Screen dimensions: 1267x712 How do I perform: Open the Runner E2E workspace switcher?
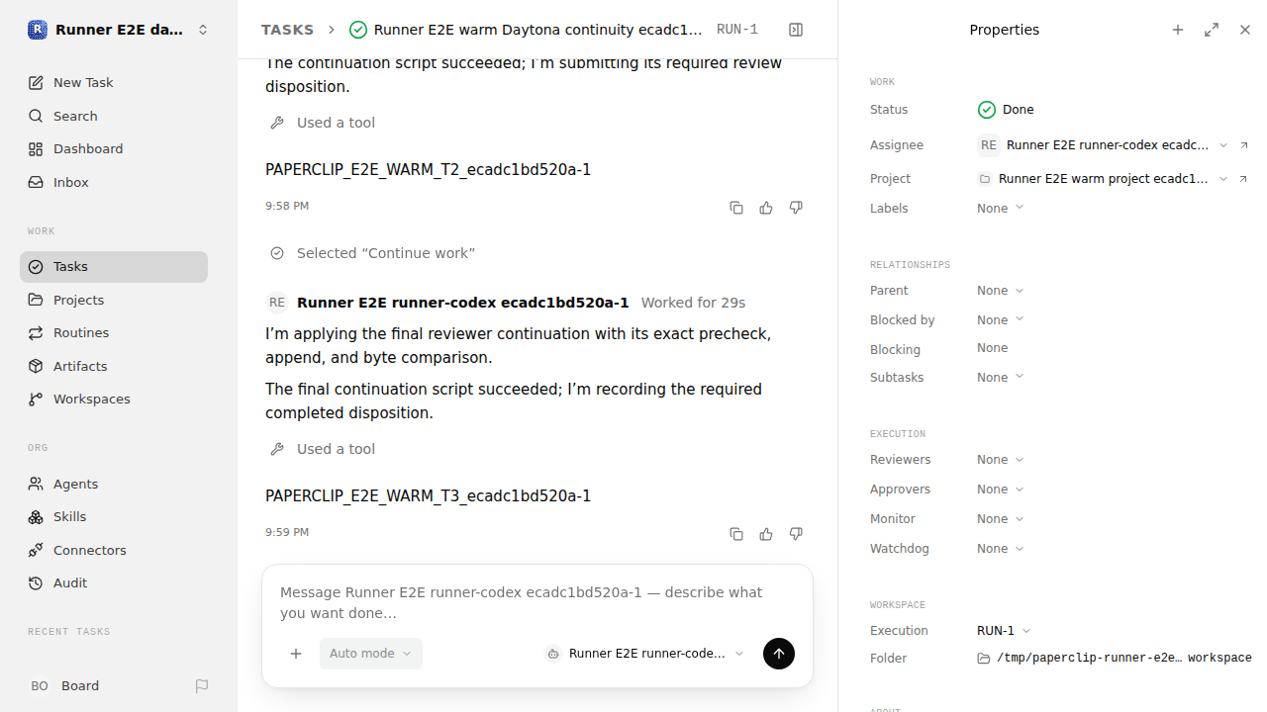[x=119, y=30]
